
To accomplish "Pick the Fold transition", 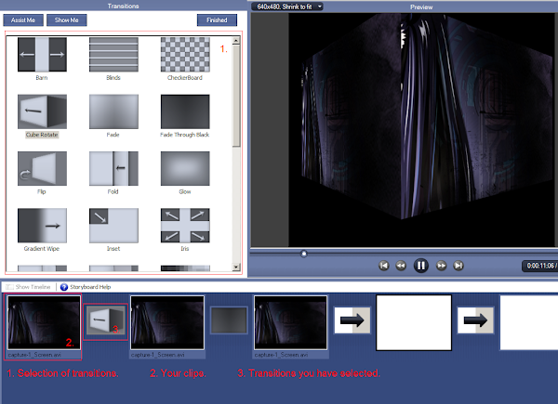I will tap(113, 168).
